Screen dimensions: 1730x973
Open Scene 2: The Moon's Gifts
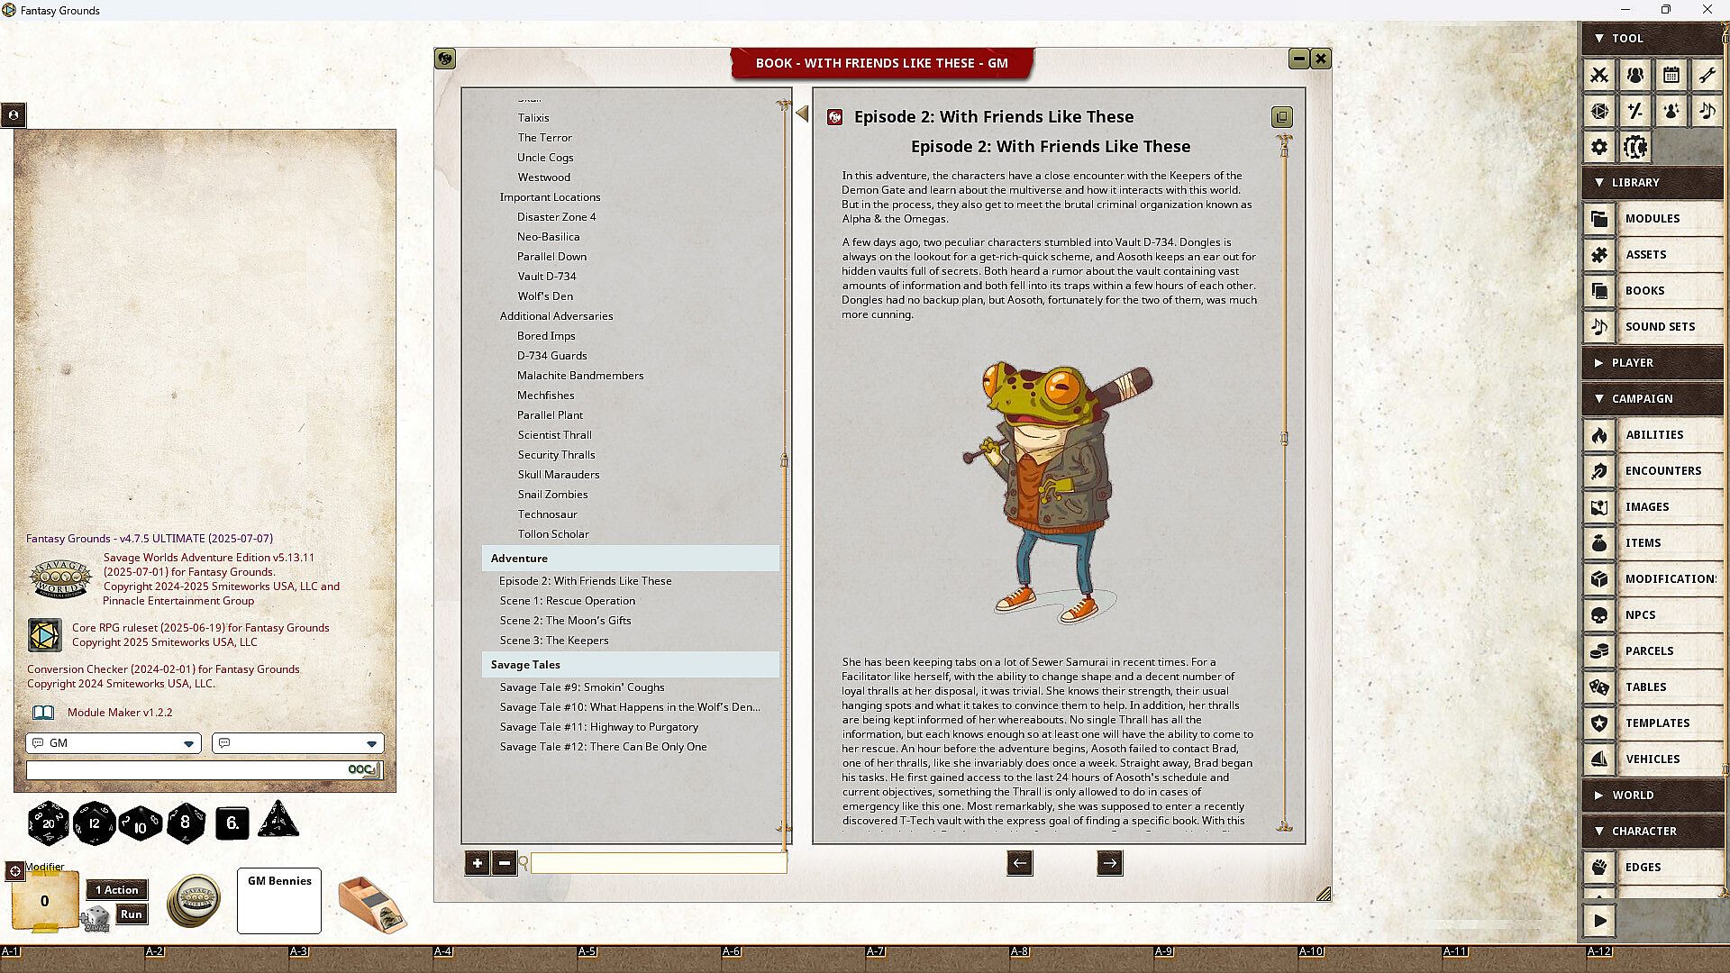(565, 621)
